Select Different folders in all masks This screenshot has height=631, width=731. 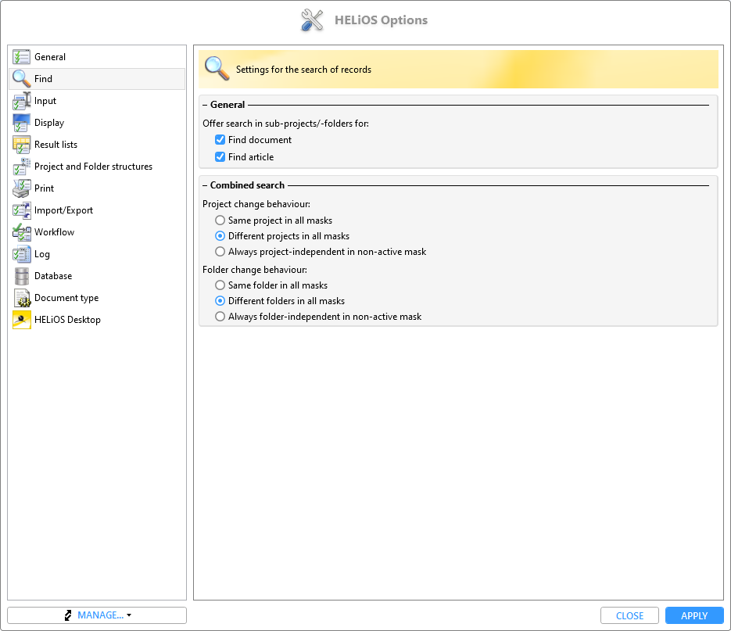(x=220, y=301)
